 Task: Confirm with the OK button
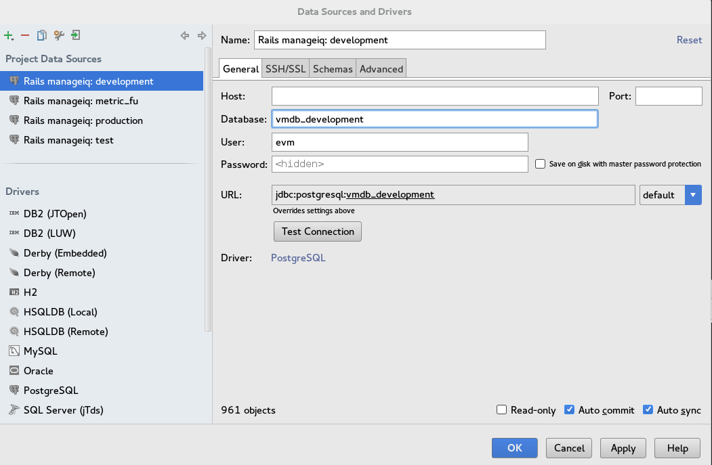[514, 448]
